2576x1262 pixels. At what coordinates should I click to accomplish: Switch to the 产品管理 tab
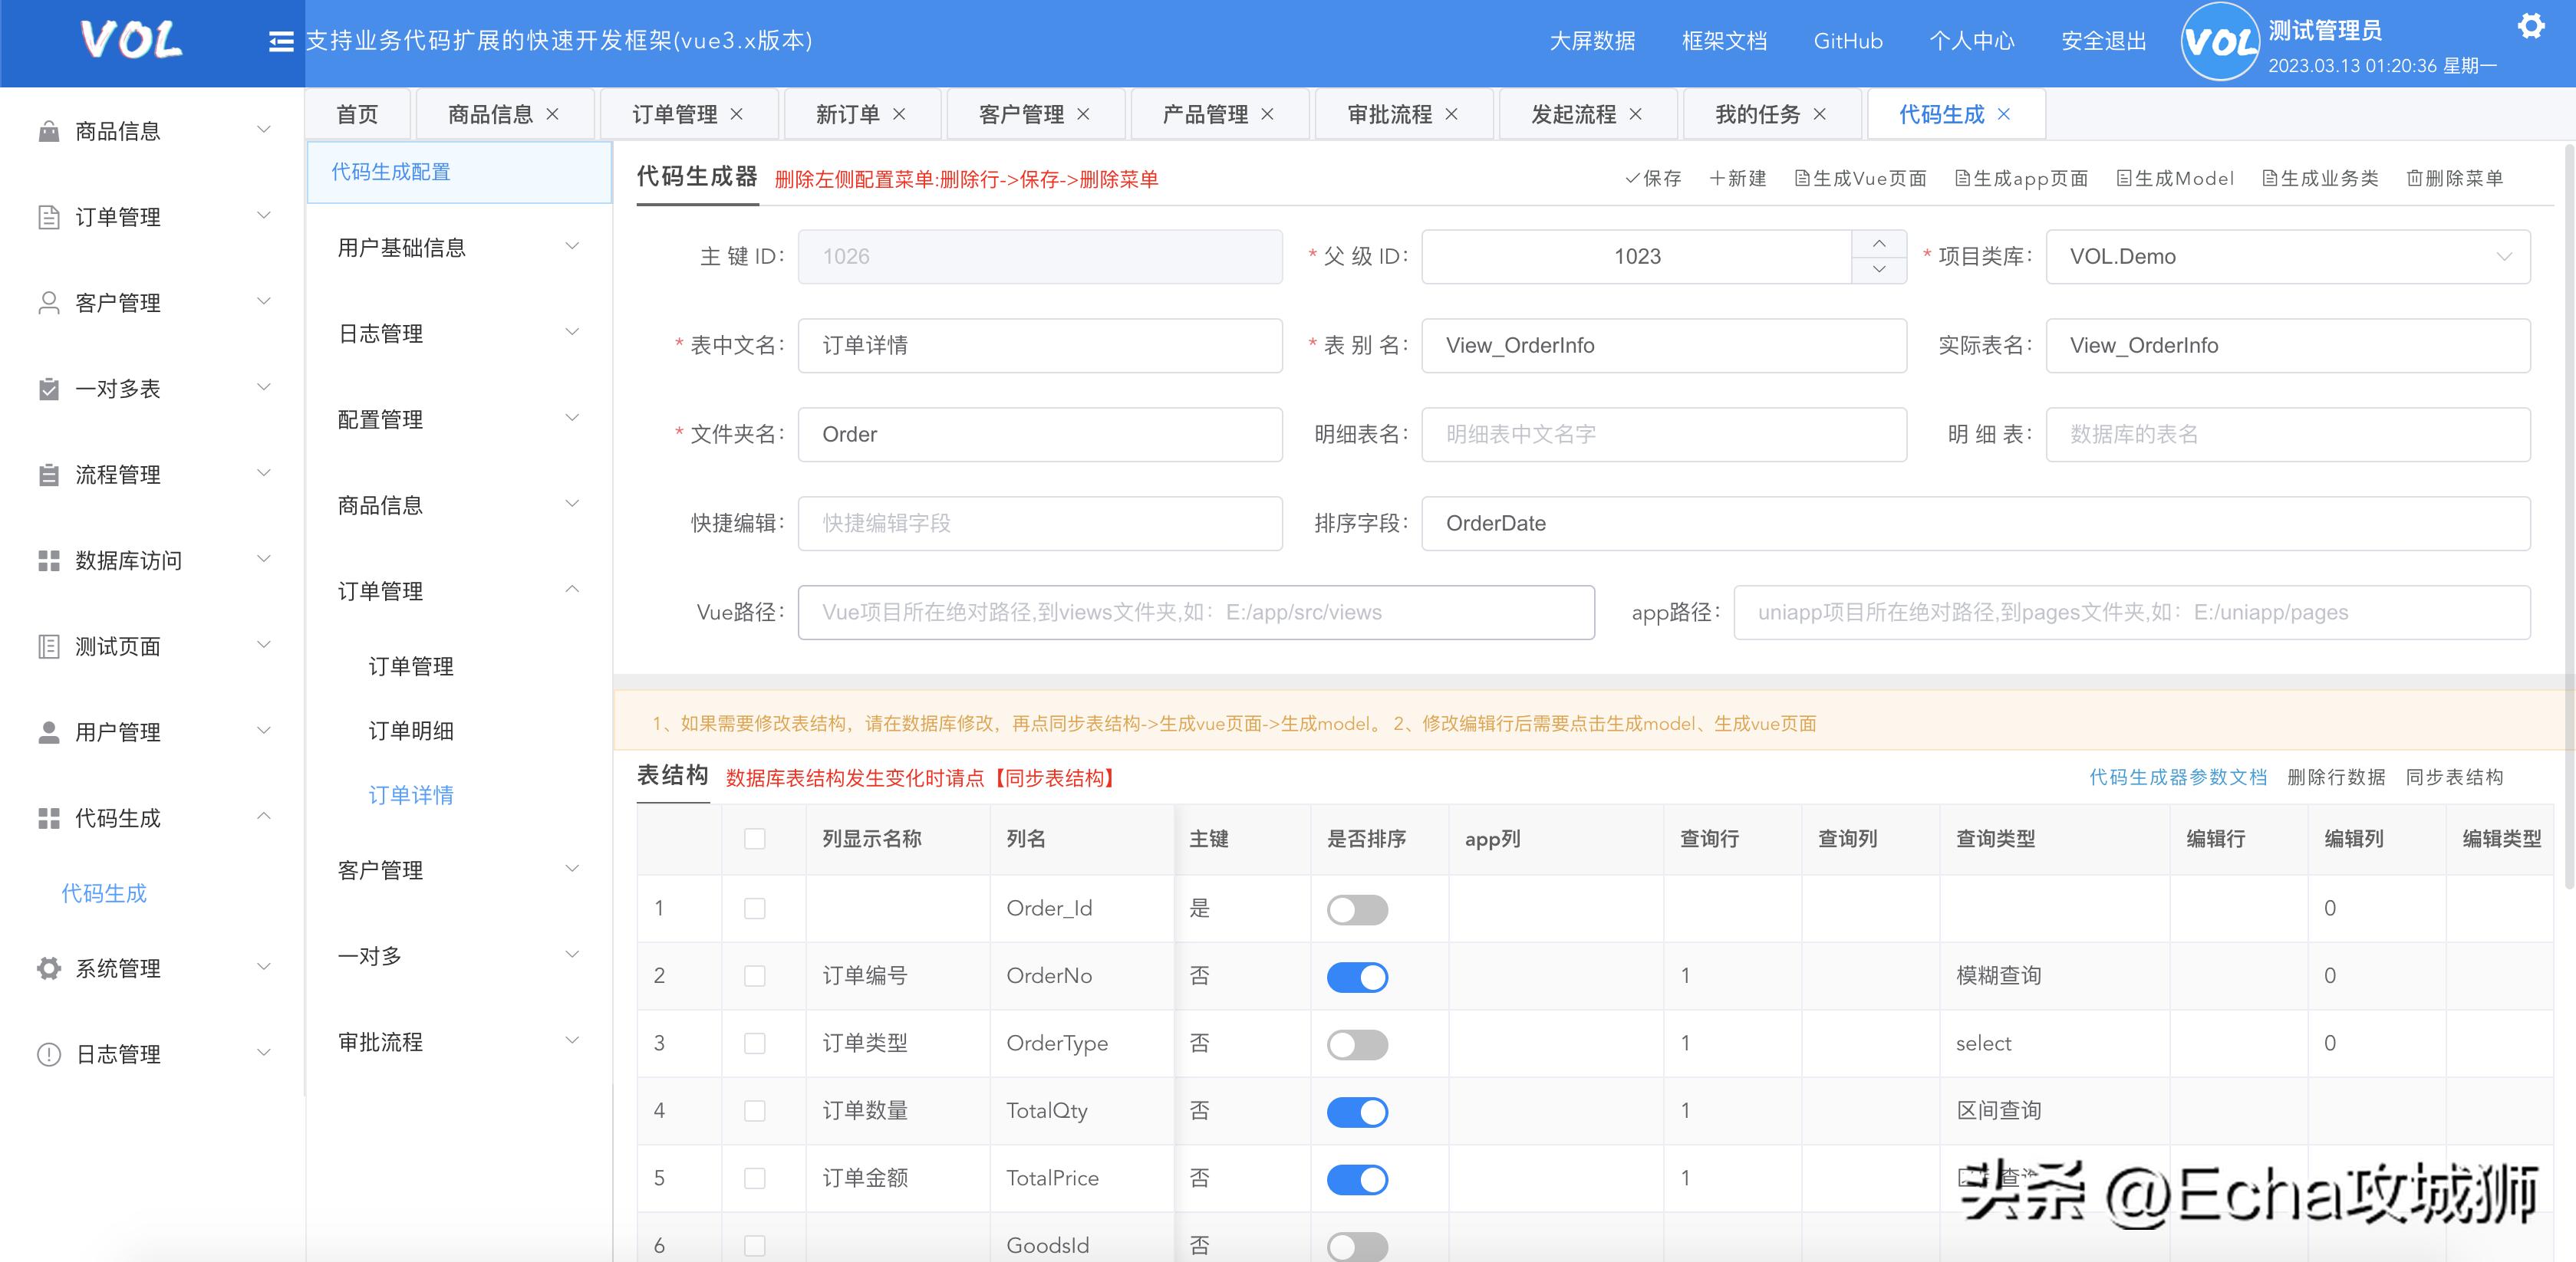pos(1207,113)
